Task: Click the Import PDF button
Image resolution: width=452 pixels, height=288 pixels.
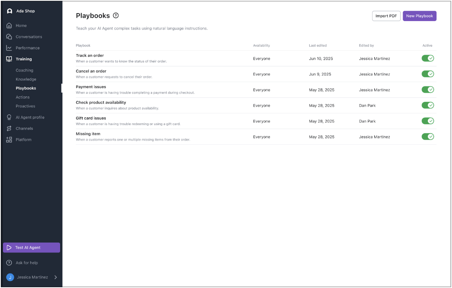Action: tap(386, 16)
